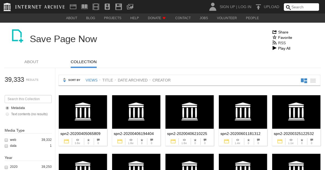Open thumbnail of spn2-20200406210225
Viewport: 325px width, 170px height.
pos(190,112)
